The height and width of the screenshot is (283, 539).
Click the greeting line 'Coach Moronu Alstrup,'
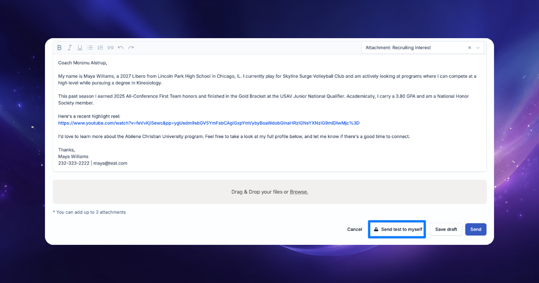coord(83,63)
